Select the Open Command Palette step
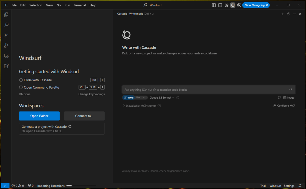This screenshot has height=189, width=306. coord(39,87)
